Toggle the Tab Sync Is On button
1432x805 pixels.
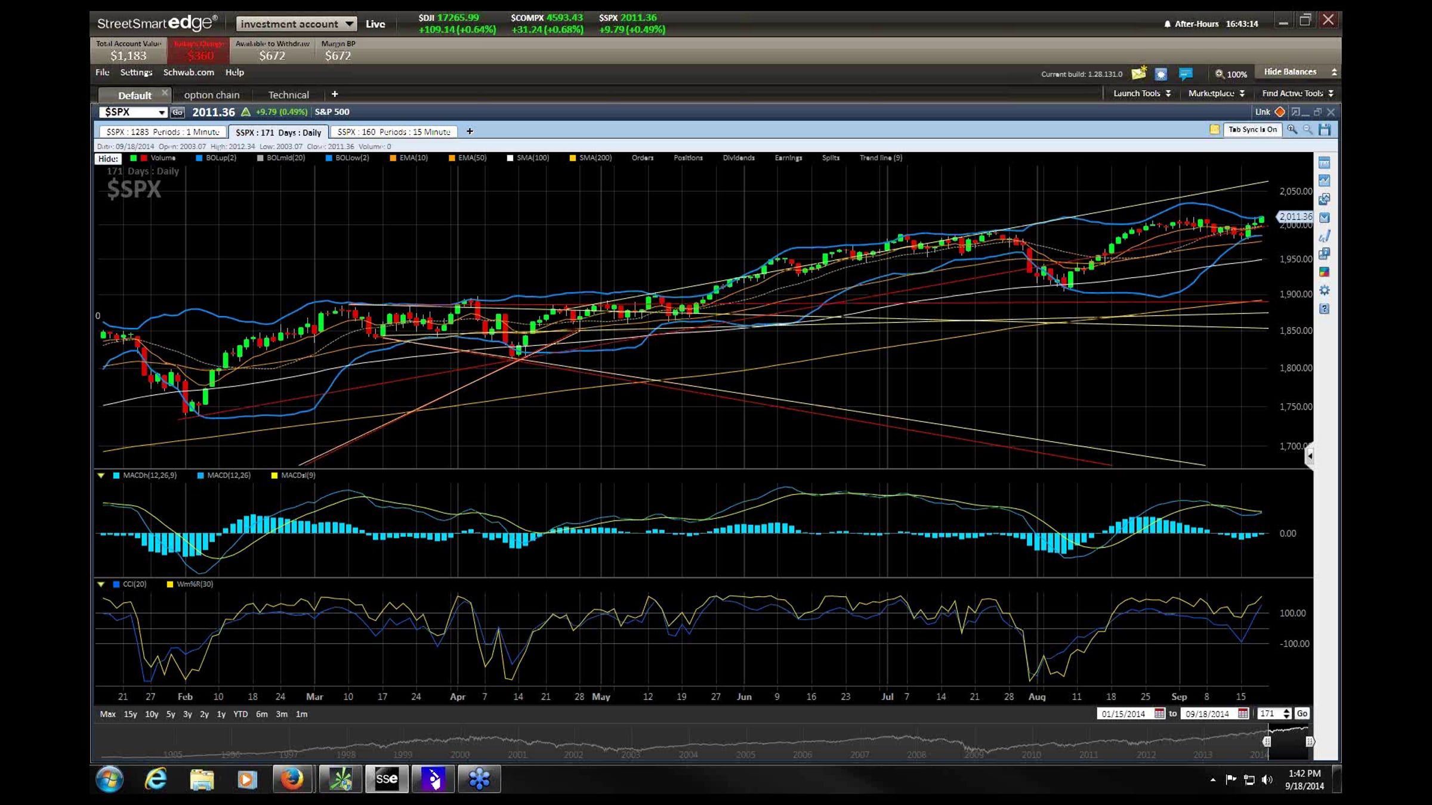(1252, 129)
